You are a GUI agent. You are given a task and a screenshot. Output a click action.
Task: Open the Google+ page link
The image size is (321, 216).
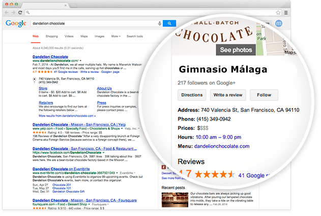pyautogui.click(x=110, y=72)
